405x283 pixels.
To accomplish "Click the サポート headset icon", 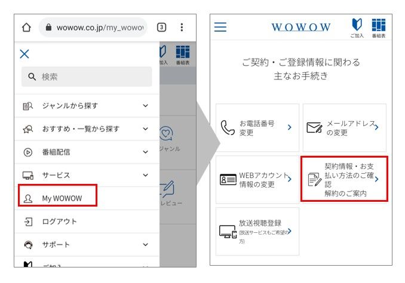I will [x=28, y=245].
